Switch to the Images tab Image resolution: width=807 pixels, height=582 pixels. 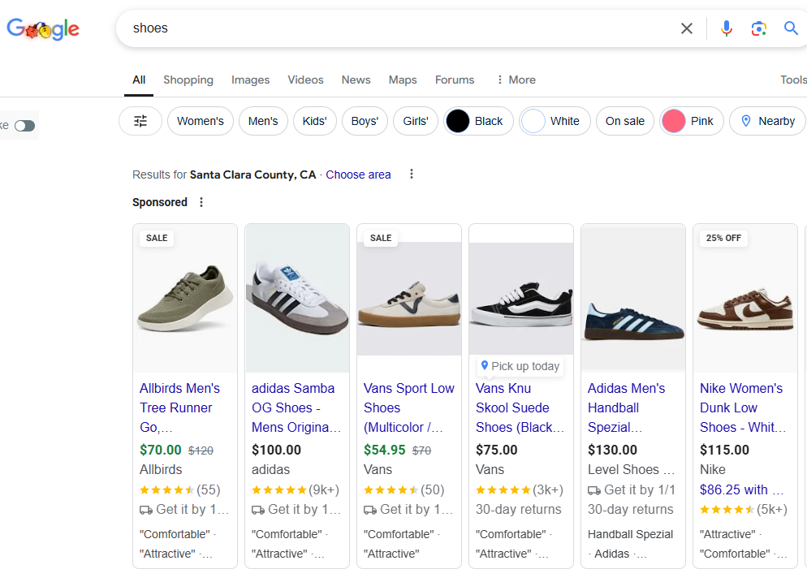point(250,80)
